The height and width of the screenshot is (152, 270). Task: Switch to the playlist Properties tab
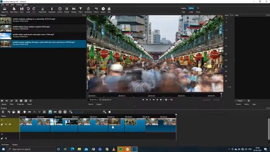coord(20,104)
